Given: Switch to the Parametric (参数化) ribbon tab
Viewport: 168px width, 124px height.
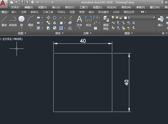Looking at the screenshot, I should pos(34,12).
